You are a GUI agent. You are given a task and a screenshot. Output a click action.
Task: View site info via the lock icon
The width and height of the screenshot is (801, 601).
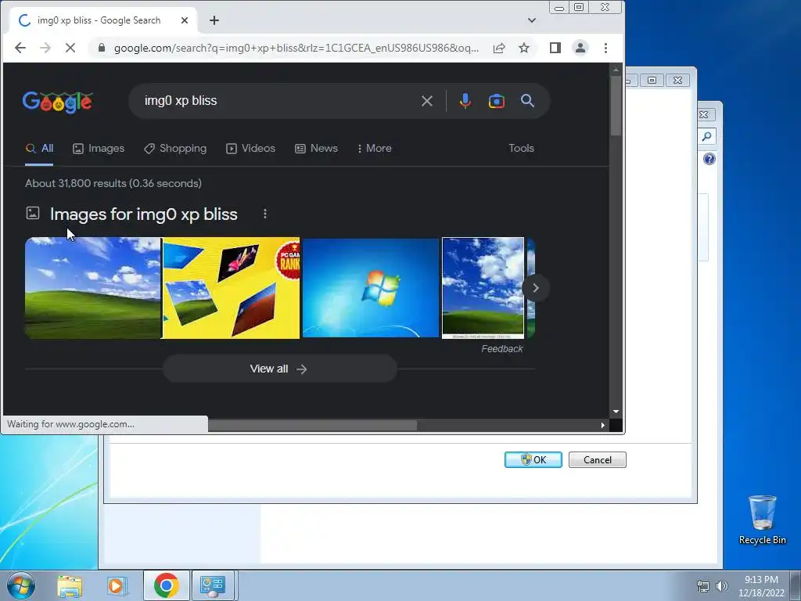(x=102, y=48)
